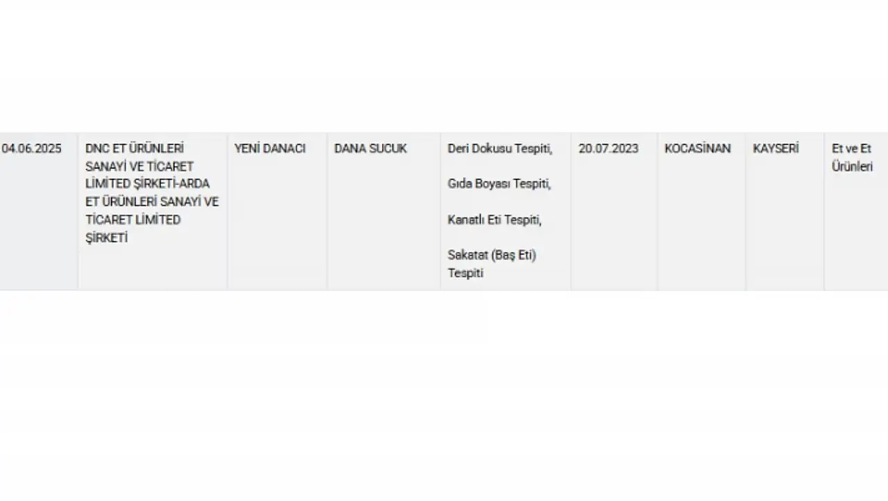This screenshot has width=888, height=501.
Task: Select the Kanatlı Eti Tespiti line
Action: point(495,220)
